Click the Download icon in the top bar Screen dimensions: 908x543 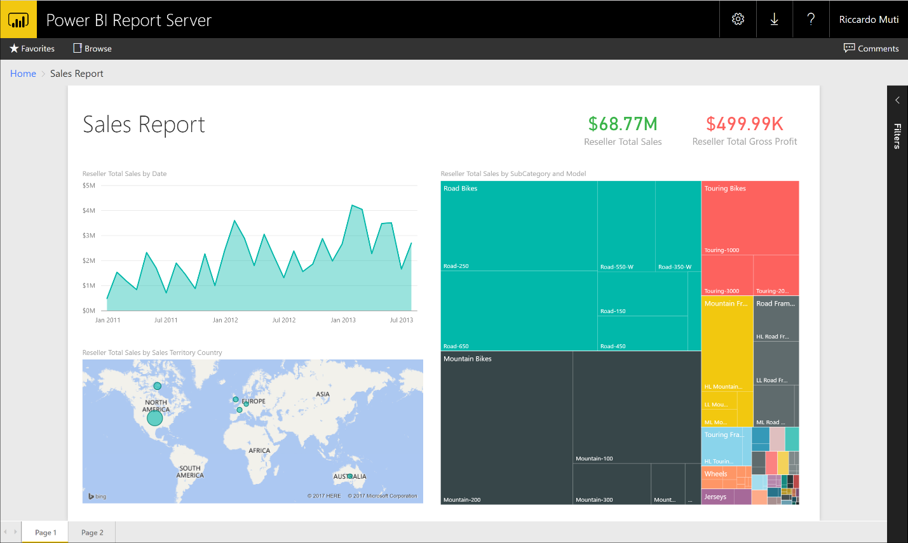click(774, 19)
